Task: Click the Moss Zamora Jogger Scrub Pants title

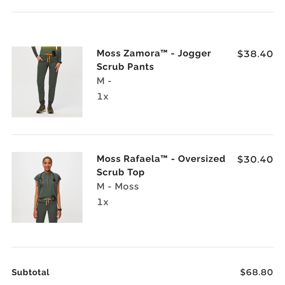Action: [x=154, y=60]
